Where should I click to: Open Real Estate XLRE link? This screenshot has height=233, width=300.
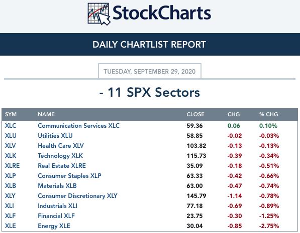(62, 166)
